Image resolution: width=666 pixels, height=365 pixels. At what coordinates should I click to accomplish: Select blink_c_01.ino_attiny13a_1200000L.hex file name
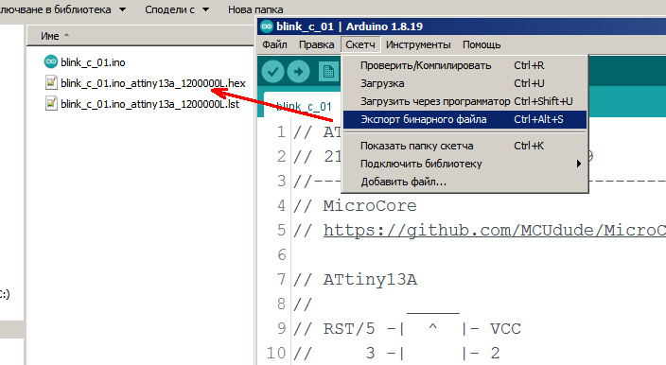coord(153,83)
